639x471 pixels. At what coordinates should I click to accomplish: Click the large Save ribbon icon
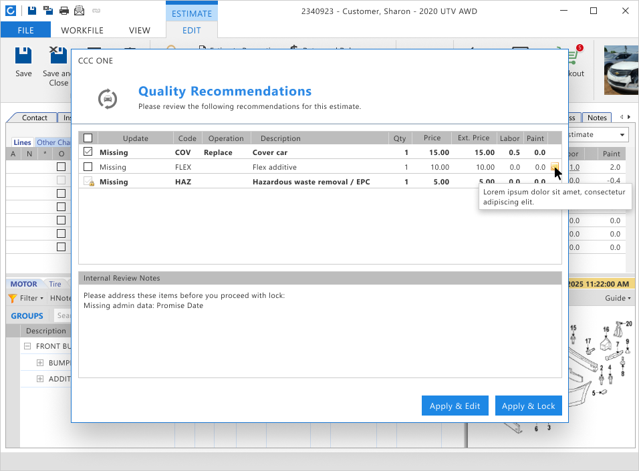click(23, 55)
